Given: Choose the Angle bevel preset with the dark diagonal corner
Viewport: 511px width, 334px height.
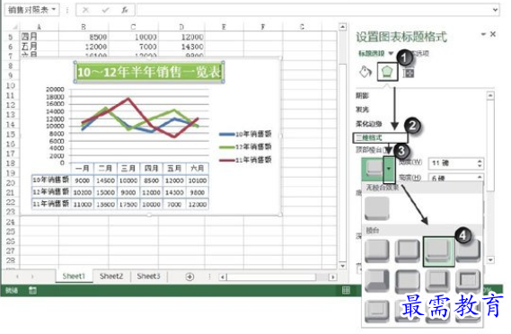Looking at the screenshot, I should pos(377,280).
